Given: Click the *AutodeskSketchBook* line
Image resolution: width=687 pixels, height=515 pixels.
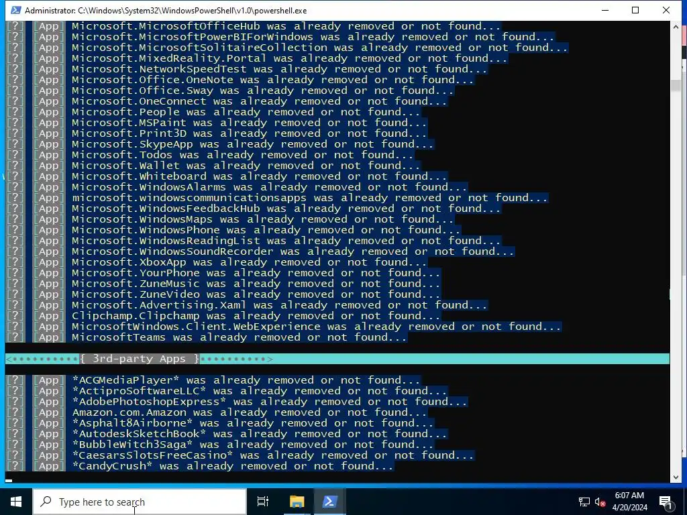Looking at the screenshot, I should coord(227,434).
